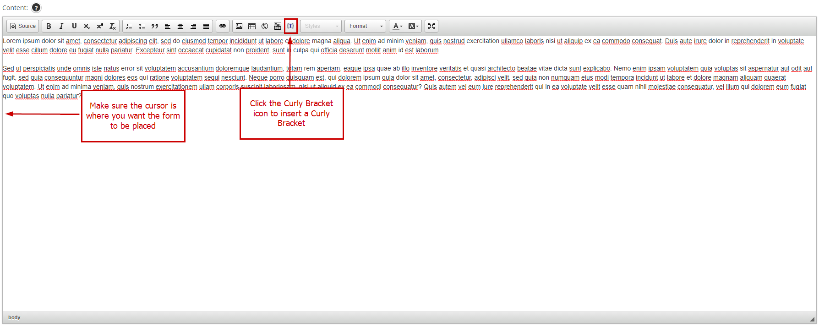Viewport: 819px width, 327px height.
Task: Click the text 'Sed ut perspiciatis'
Action: pyautogui.click(x=29, y=68)
